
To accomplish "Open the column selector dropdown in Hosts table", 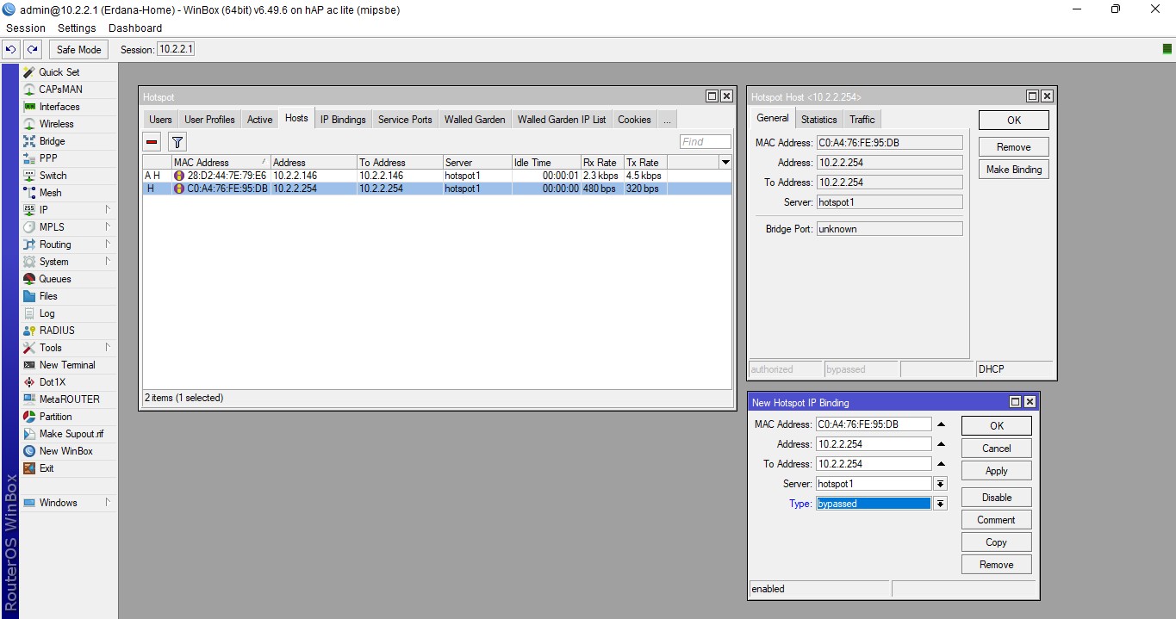I will (x=725, y=163).
